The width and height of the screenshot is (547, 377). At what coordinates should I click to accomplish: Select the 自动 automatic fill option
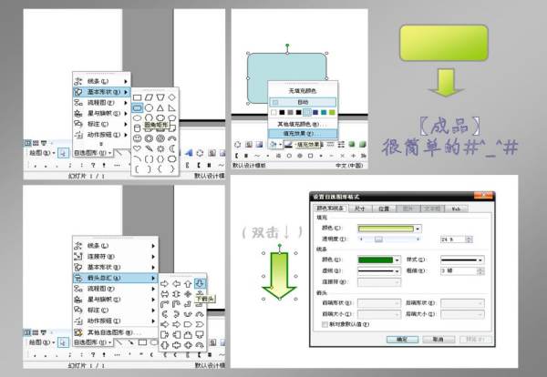click(x=303, y=102)
